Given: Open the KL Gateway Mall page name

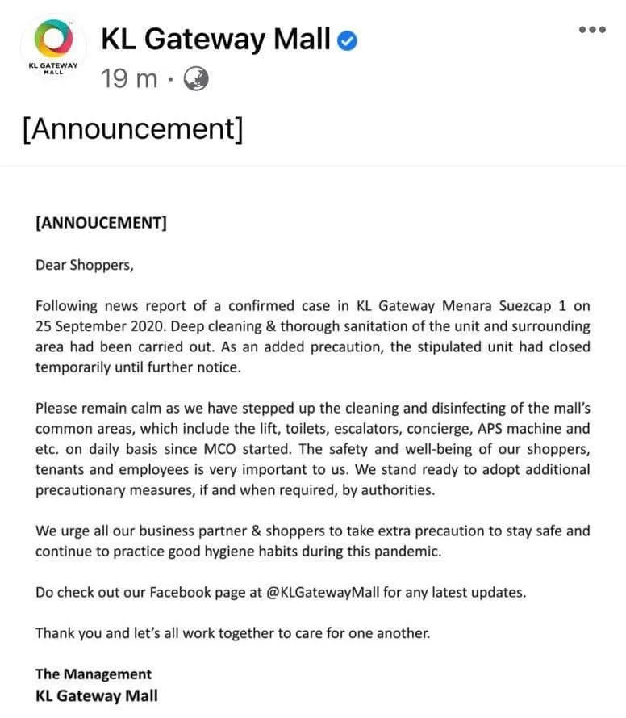Looking at the screenshot, I should tap(215, 39).
